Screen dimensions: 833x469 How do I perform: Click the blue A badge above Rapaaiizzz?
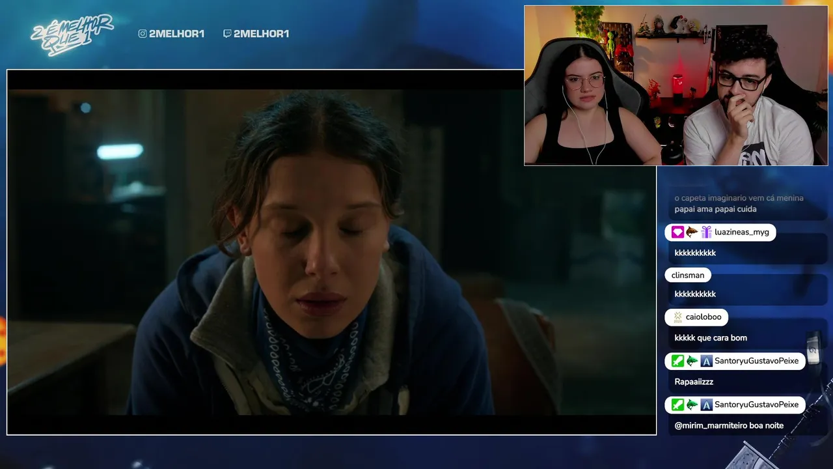pos(706,361)
